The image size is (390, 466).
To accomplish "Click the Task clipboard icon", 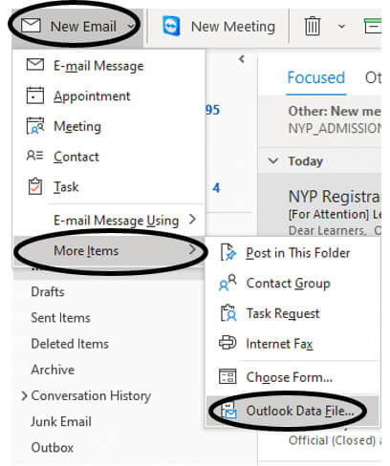I will pyautogui.click(x=35, y=186).
